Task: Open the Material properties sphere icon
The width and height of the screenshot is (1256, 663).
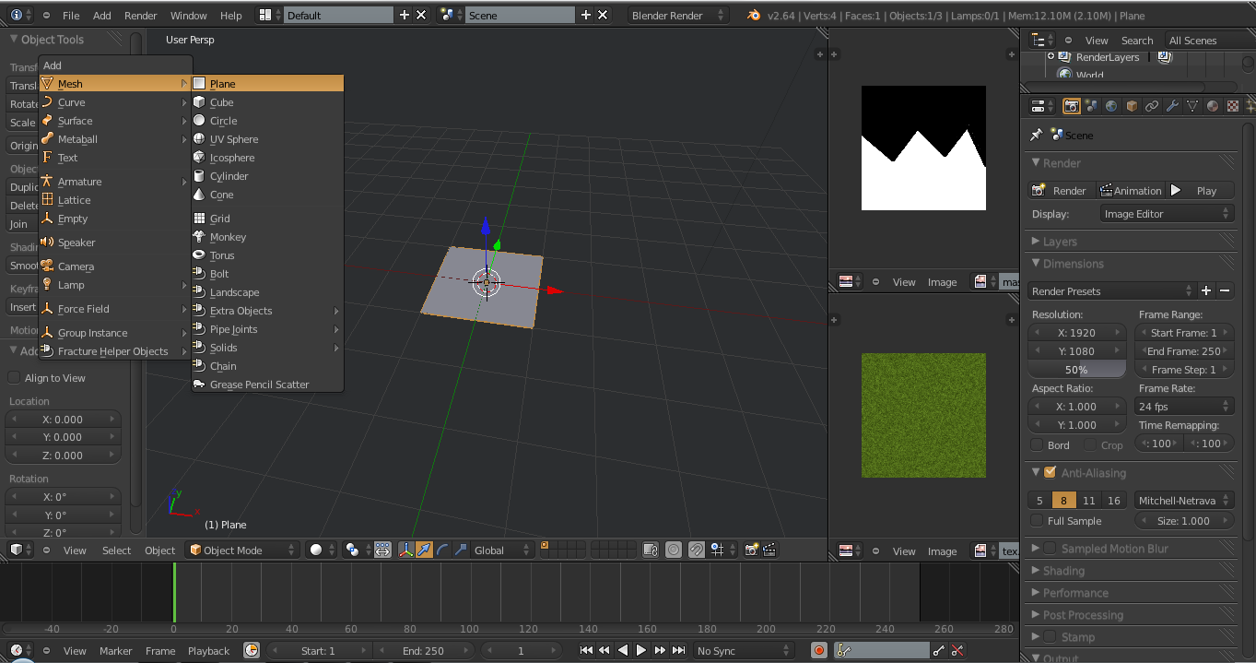Action: click(x=1213, y=106)
